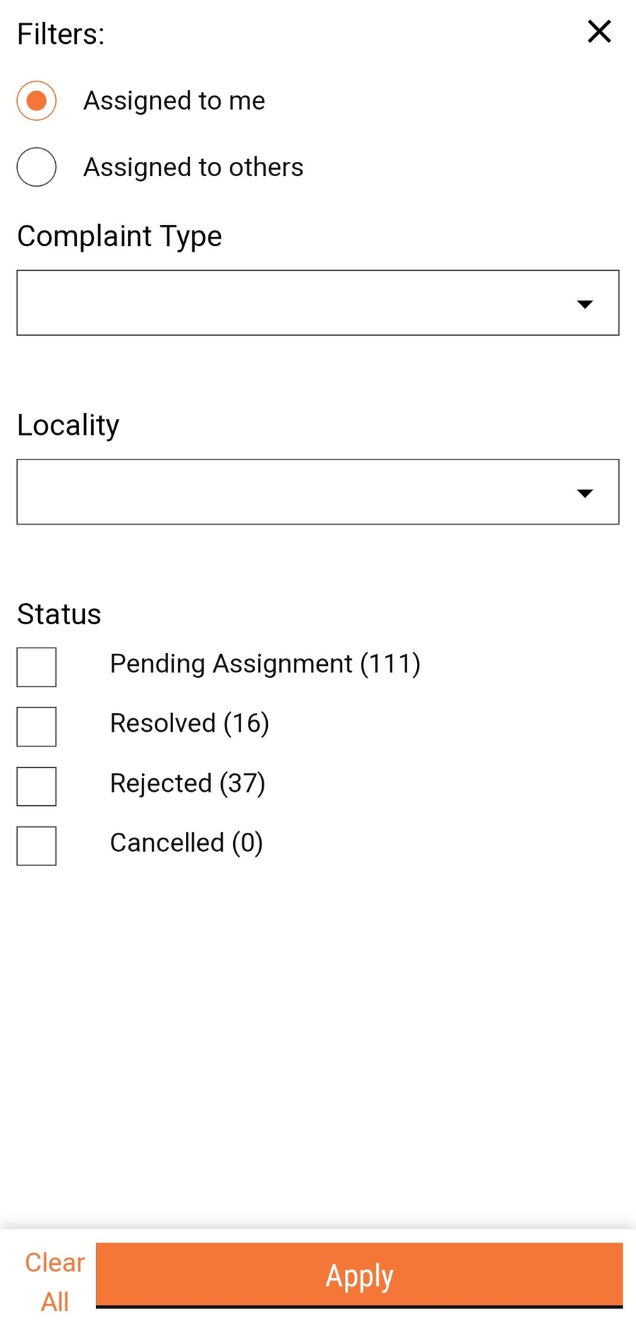Click the Locality dropdown arrow icon

584,493
